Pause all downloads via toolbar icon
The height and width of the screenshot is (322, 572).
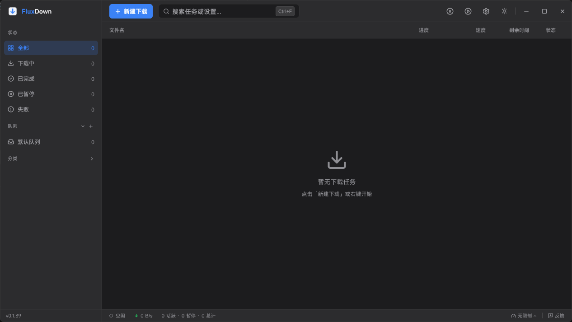click(450, 11)
